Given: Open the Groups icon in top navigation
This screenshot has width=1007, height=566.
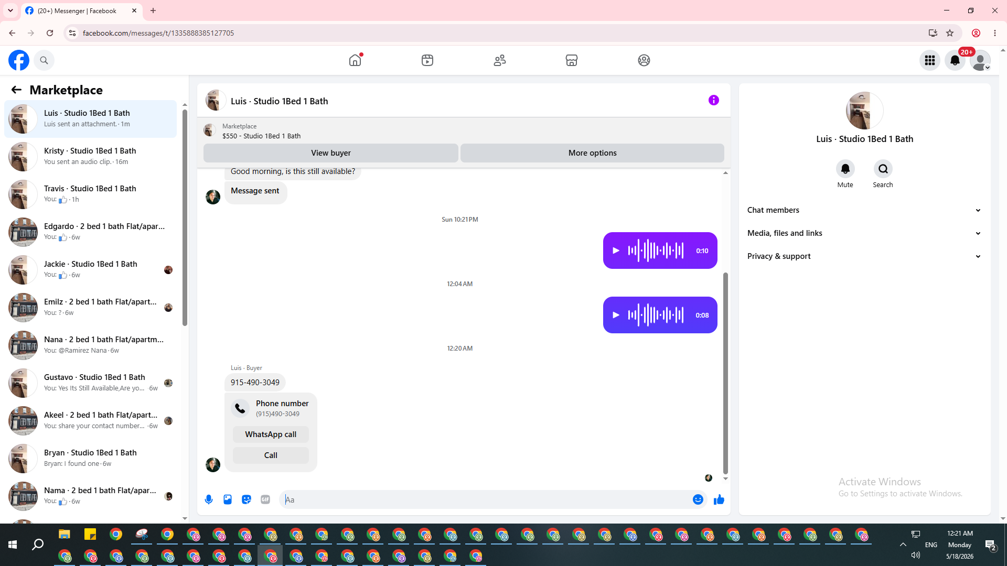Looking at the screenshot, I should (644, 60).
